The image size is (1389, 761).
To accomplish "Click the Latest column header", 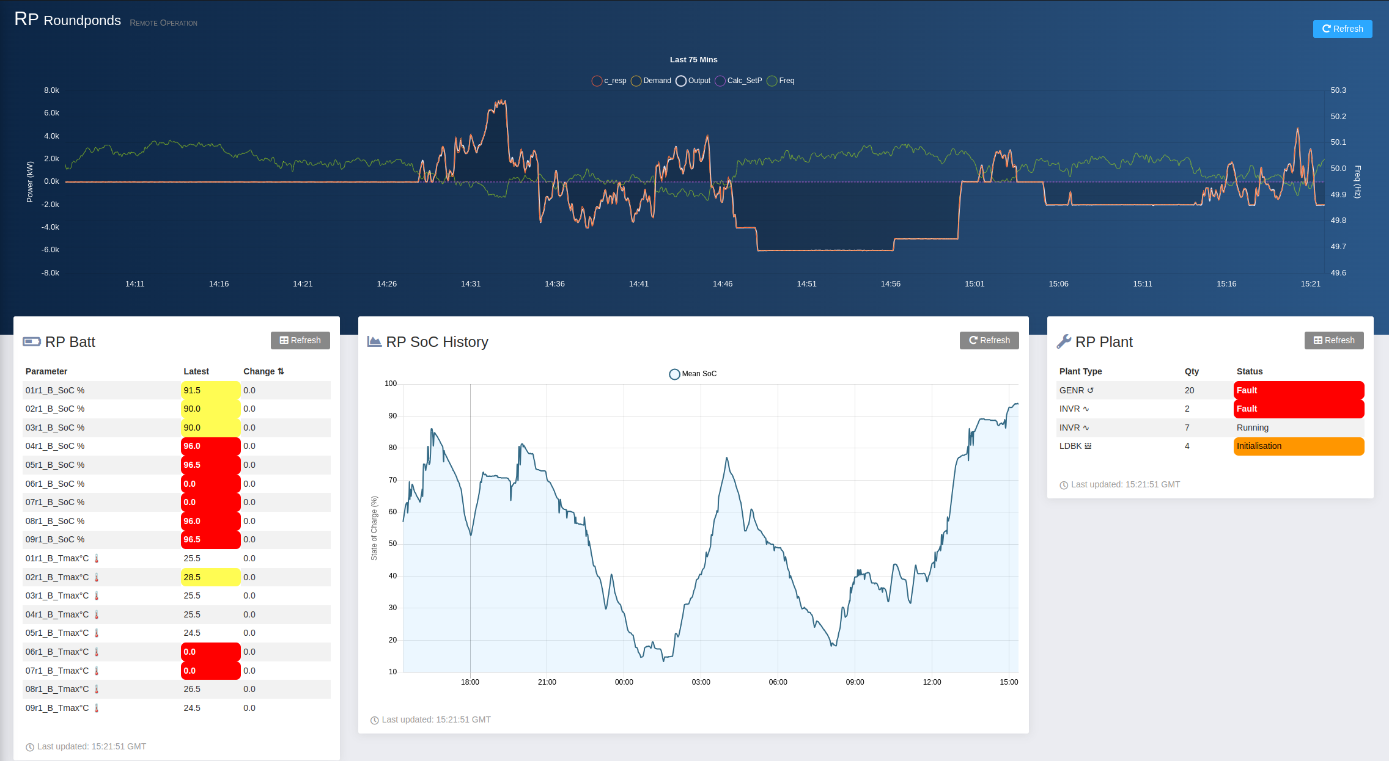I will point(196,371).
